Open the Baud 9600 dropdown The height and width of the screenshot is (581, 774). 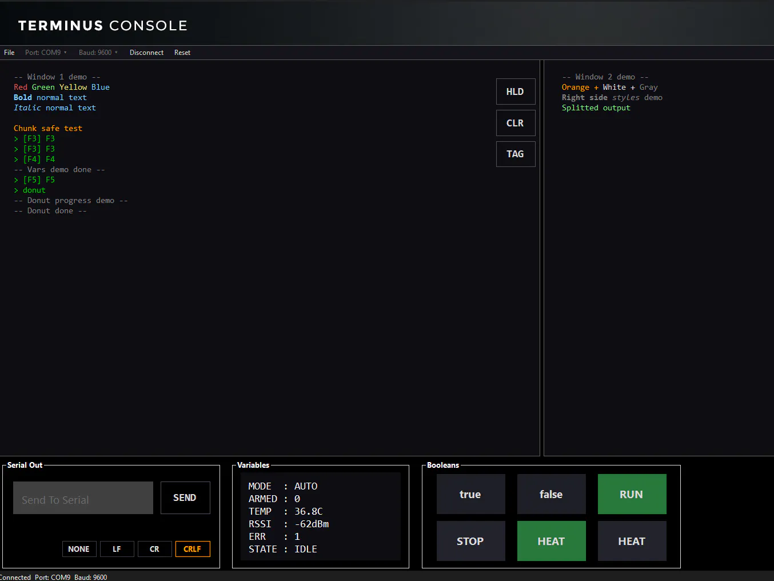click(x=98, y=53)
